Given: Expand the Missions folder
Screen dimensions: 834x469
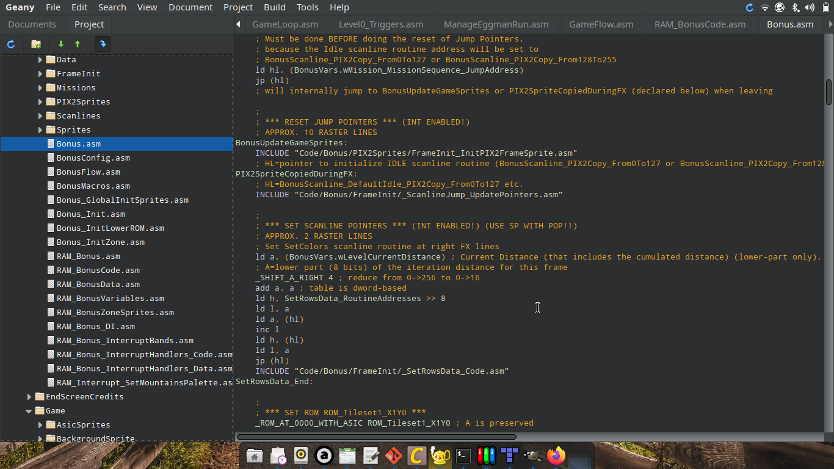Looking at the screenshot, I should tap(40, 87).
